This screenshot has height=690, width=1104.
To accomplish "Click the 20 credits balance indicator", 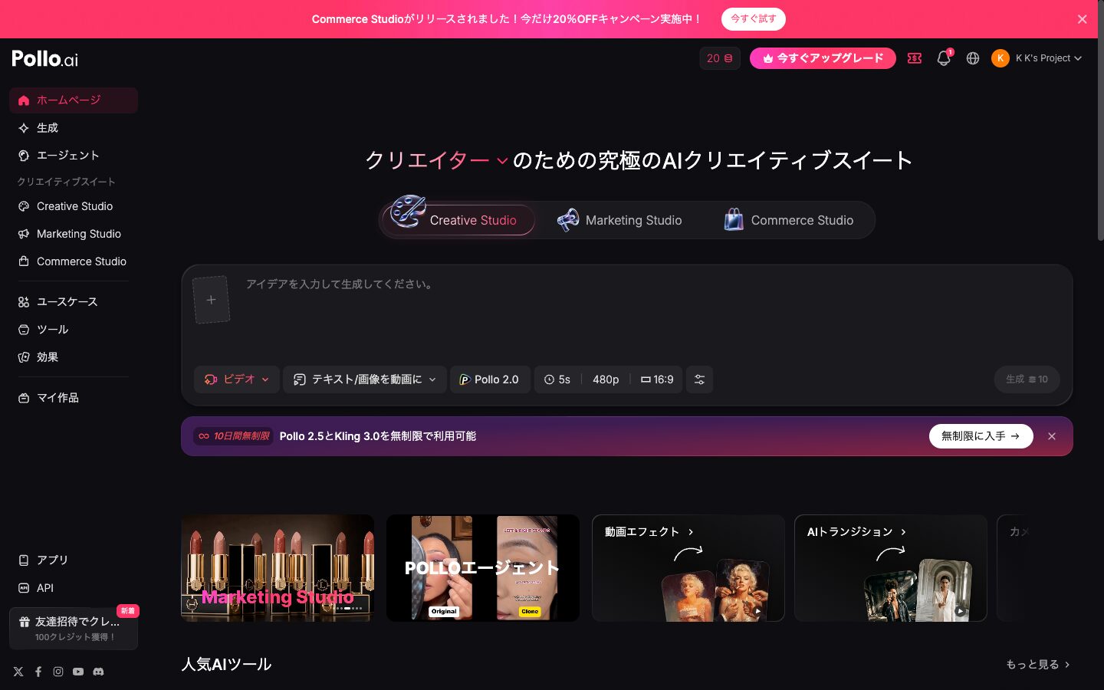I will click(720, 58).
